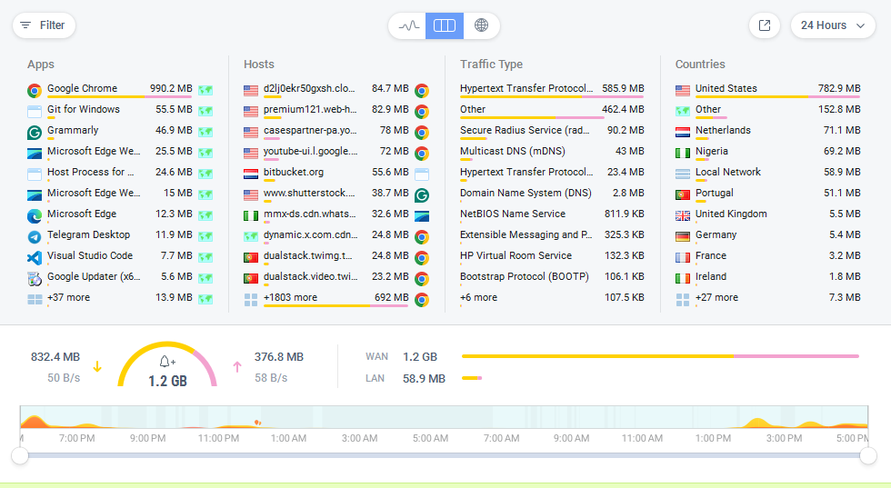Click Portugal flag beside dualstack.twimg host

[251, 258]
